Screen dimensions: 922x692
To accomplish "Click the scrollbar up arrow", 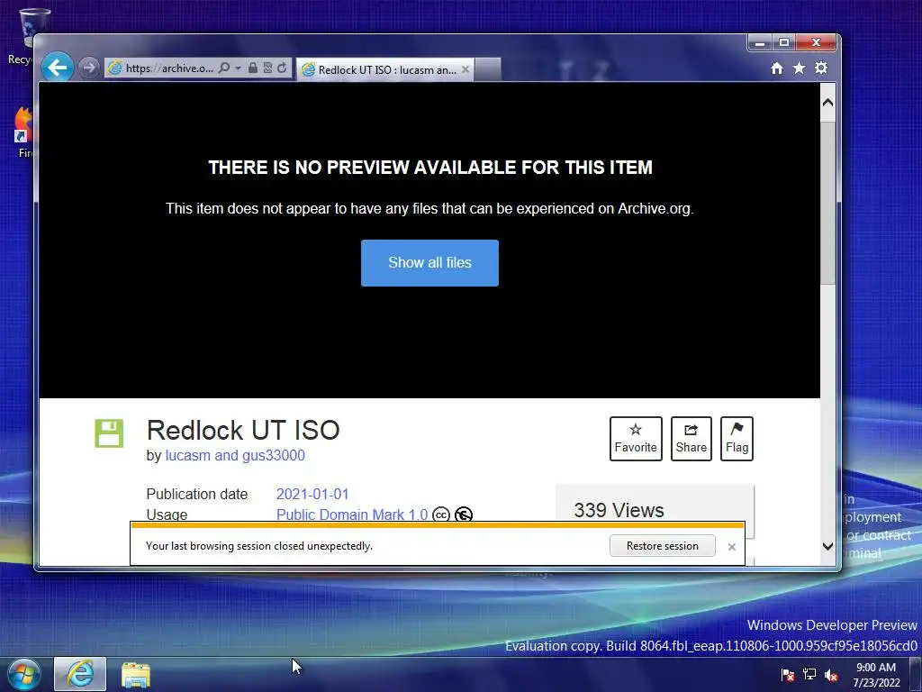I will pos(828,103).
